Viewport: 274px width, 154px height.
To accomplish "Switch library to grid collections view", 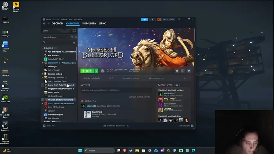I will click(x=74, y=31).
